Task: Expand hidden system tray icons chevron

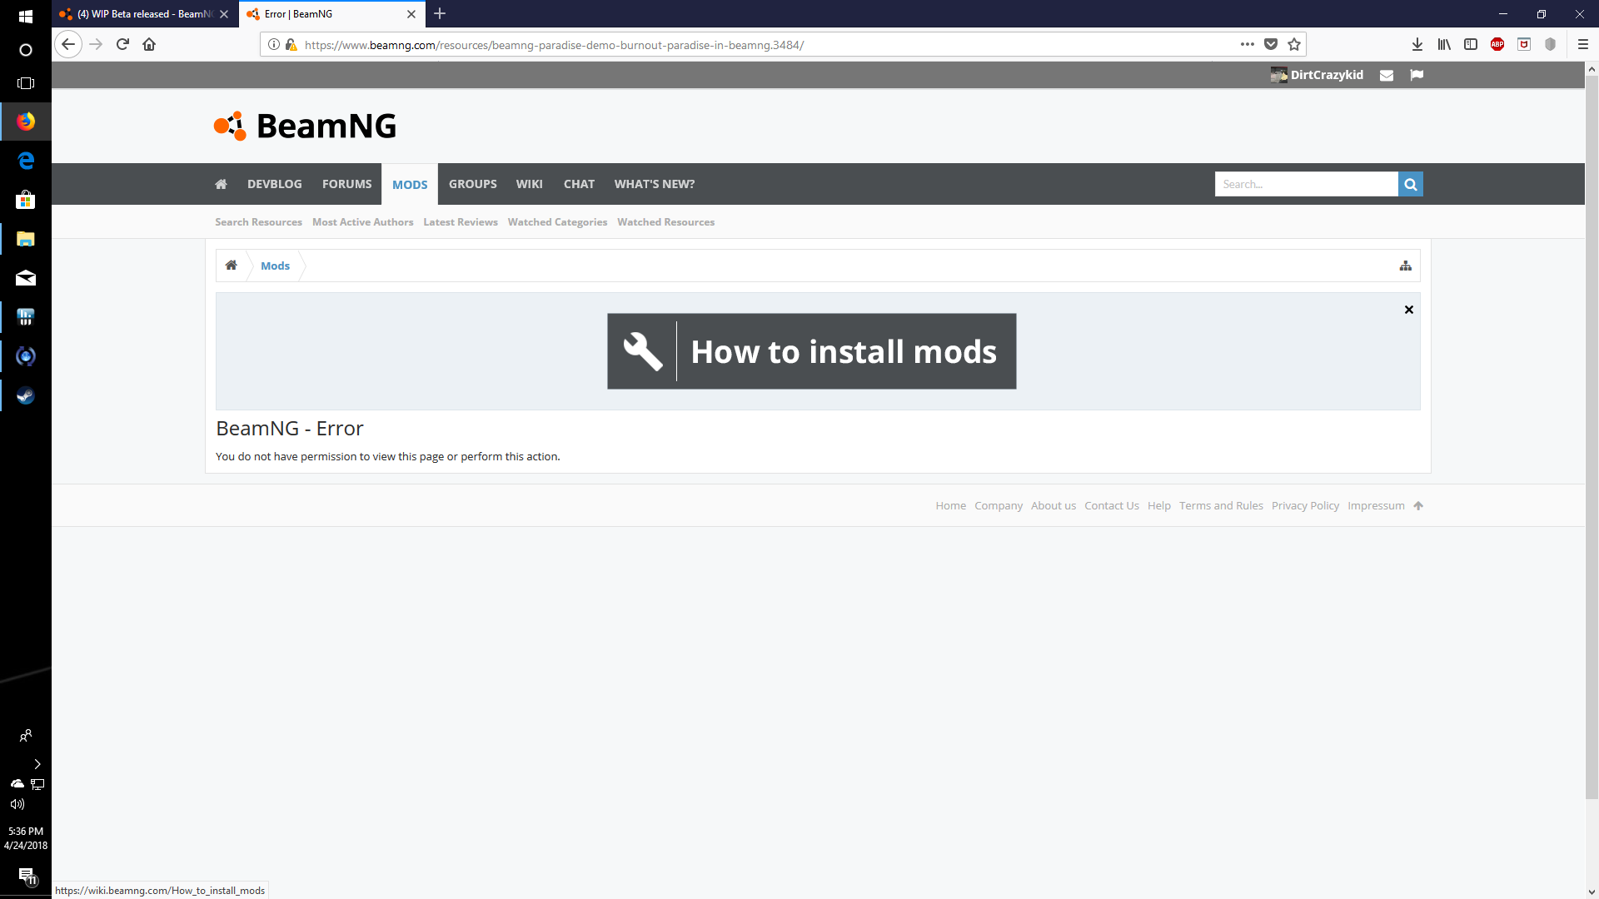Action: pyautogui.click(x=37, y=764)
